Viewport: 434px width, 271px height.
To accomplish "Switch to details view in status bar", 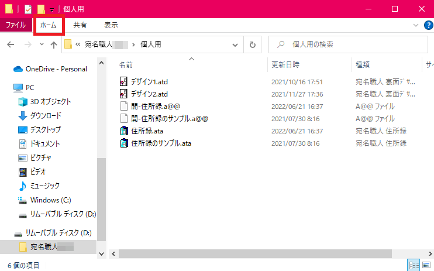I will (x=414, y=265).
